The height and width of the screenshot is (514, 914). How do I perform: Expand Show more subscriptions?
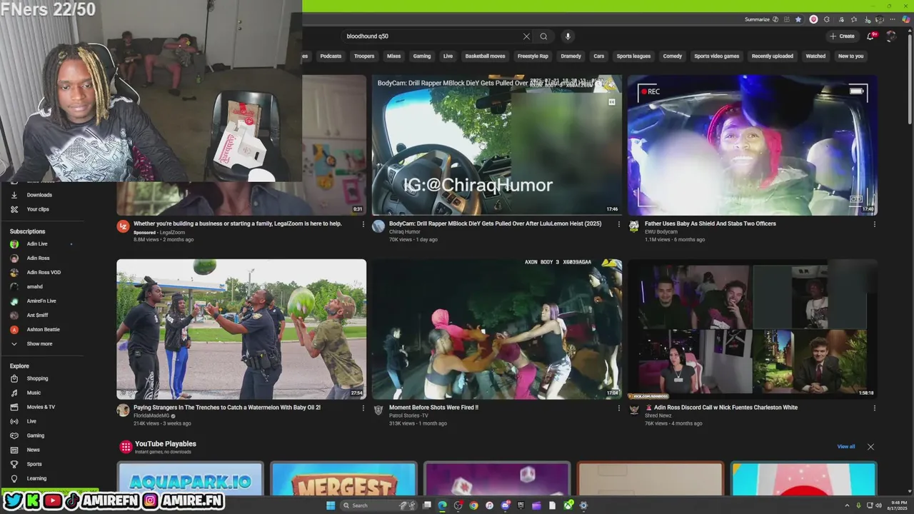tap(40, 344)
